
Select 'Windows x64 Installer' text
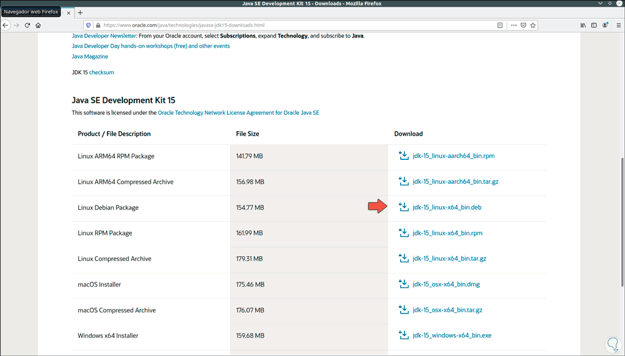[108, 335]
